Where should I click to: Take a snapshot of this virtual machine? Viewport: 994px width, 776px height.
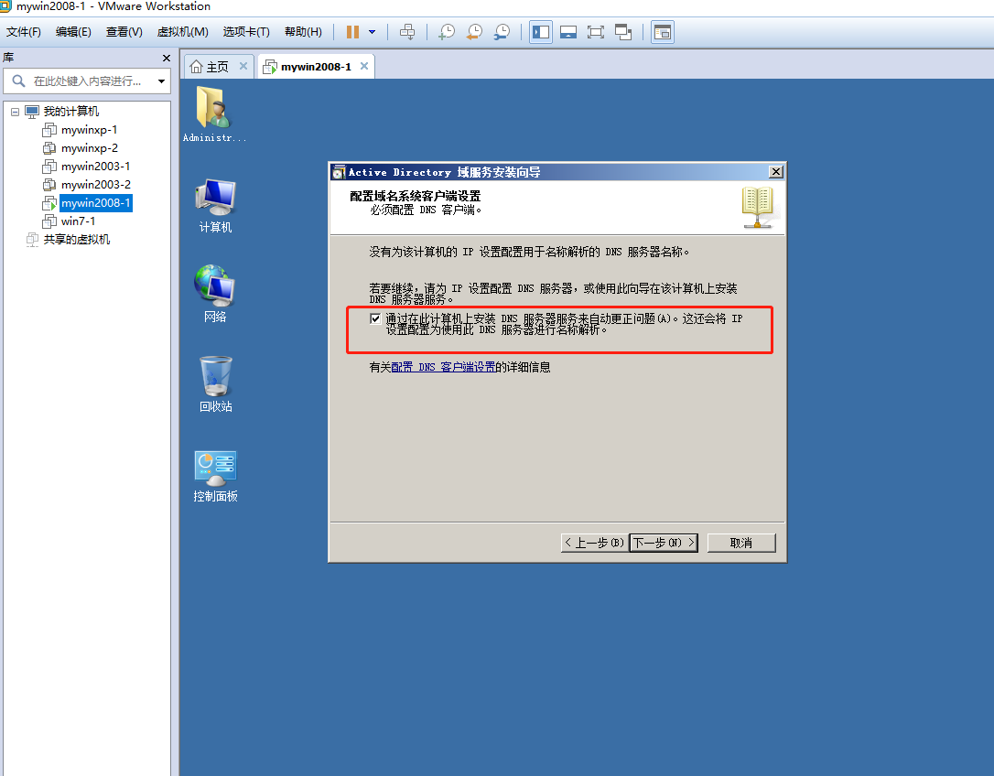[x=447, y=32]
